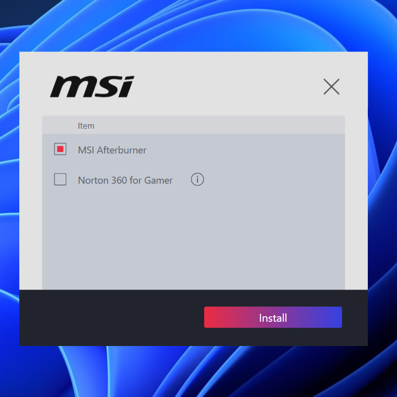The height and width of the screenshot is (397, 397).
Task: Click the Windows desktop wallpaper outside dialog
Action: [x=198, y=25]
